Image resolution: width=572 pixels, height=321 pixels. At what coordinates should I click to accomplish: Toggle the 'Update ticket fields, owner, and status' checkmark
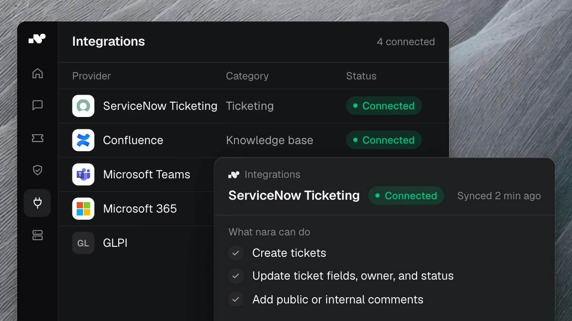click(x=236, y=276)
